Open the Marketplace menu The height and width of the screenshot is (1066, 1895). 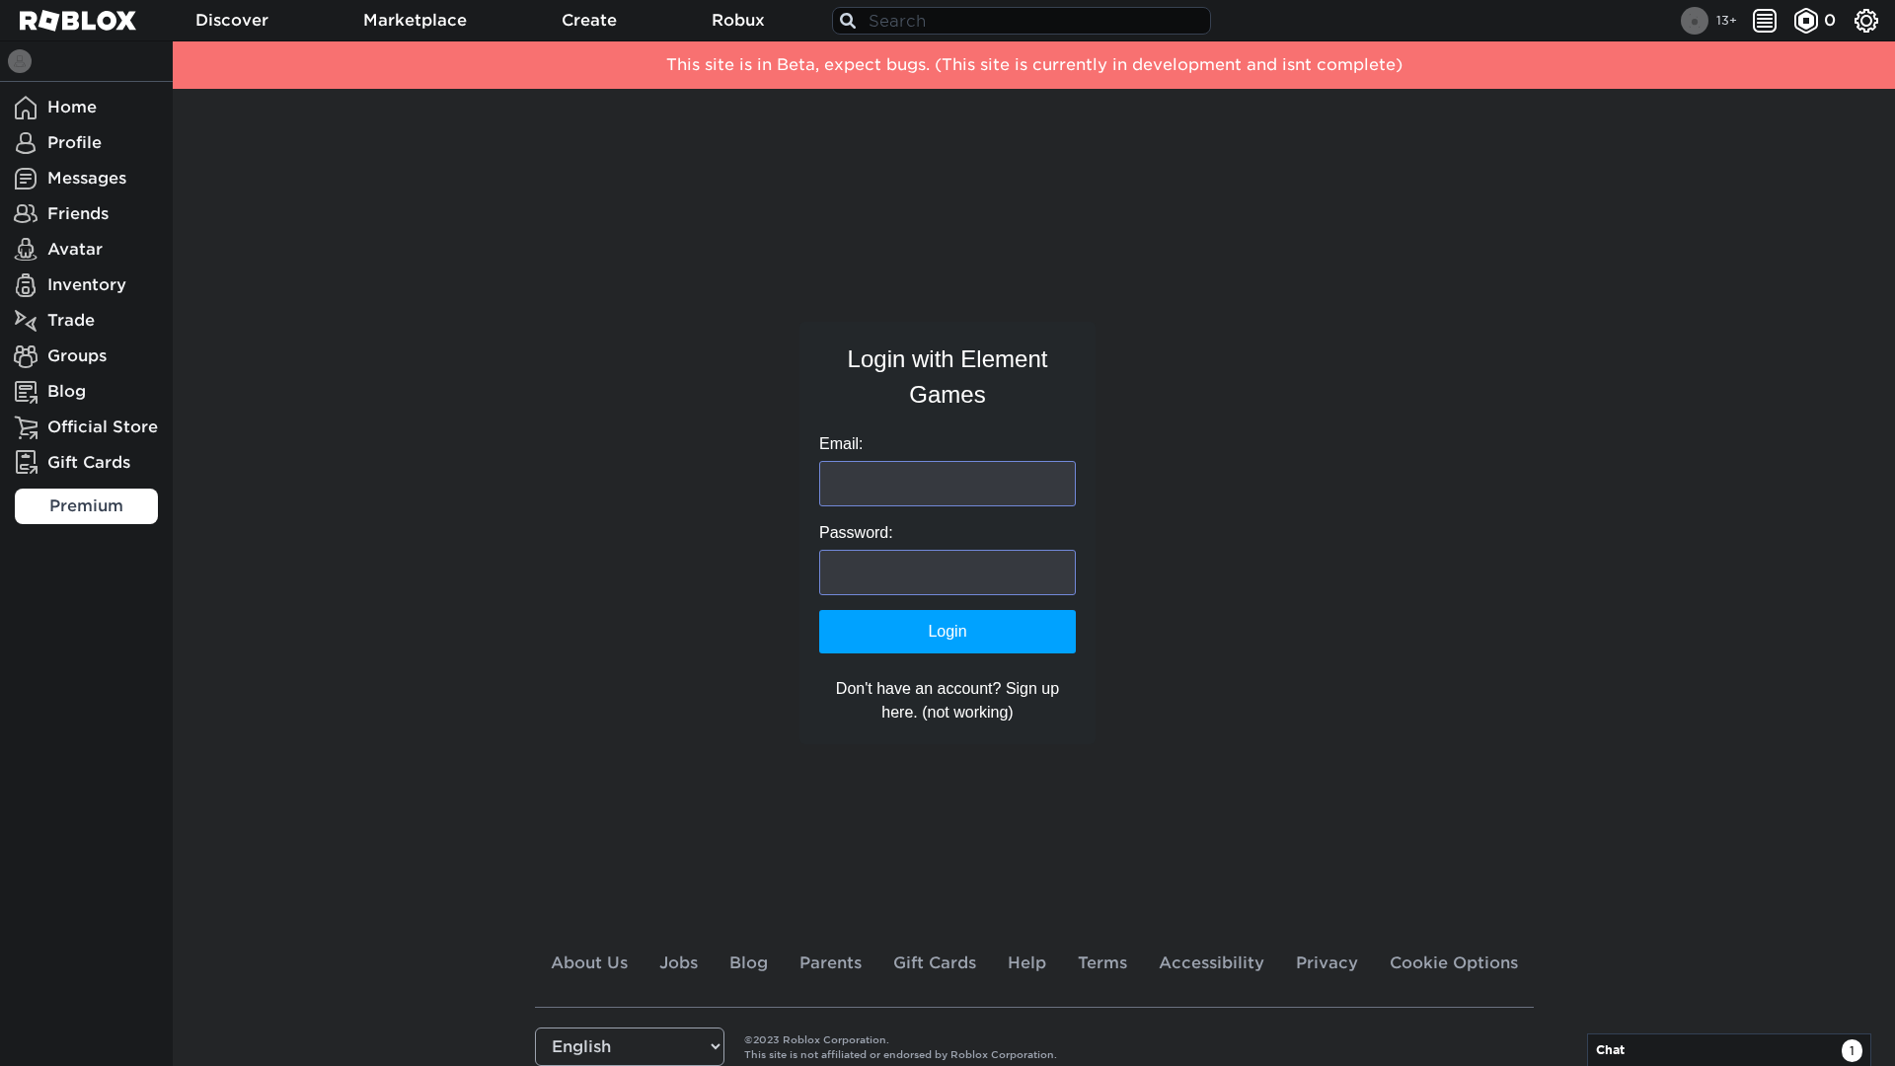coord(415,21)
